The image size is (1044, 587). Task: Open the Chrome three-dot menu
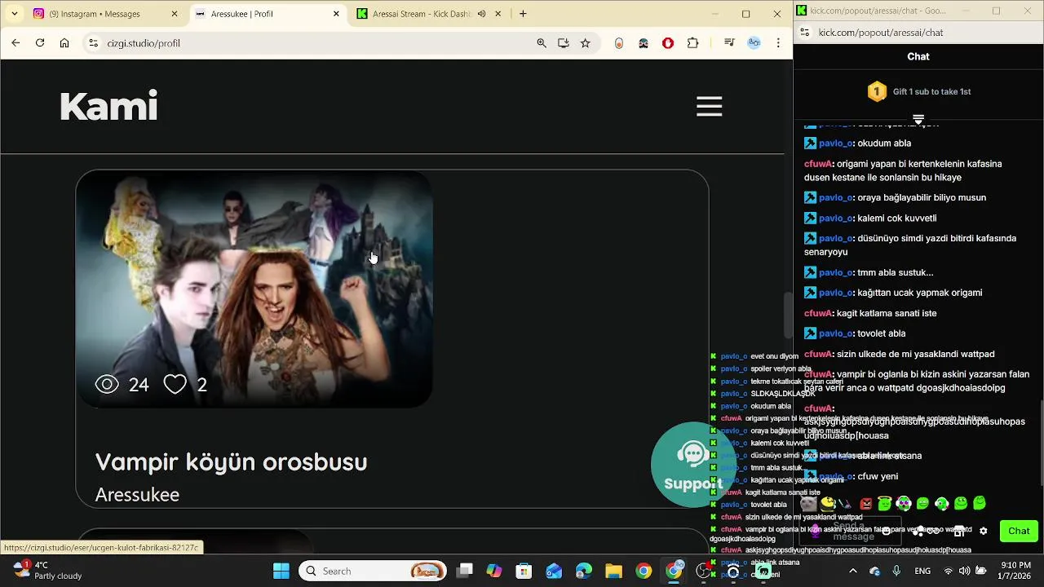[x=779, y=43]
